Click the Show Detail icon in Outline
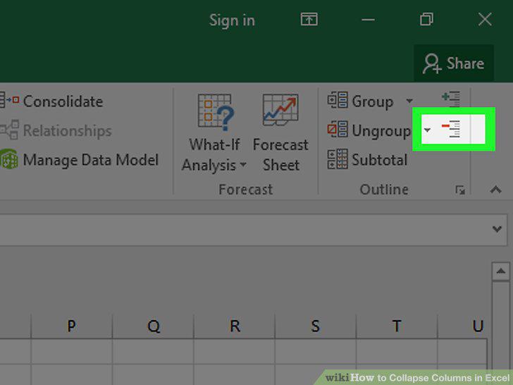513x385 pixels. tap(451, 99)
